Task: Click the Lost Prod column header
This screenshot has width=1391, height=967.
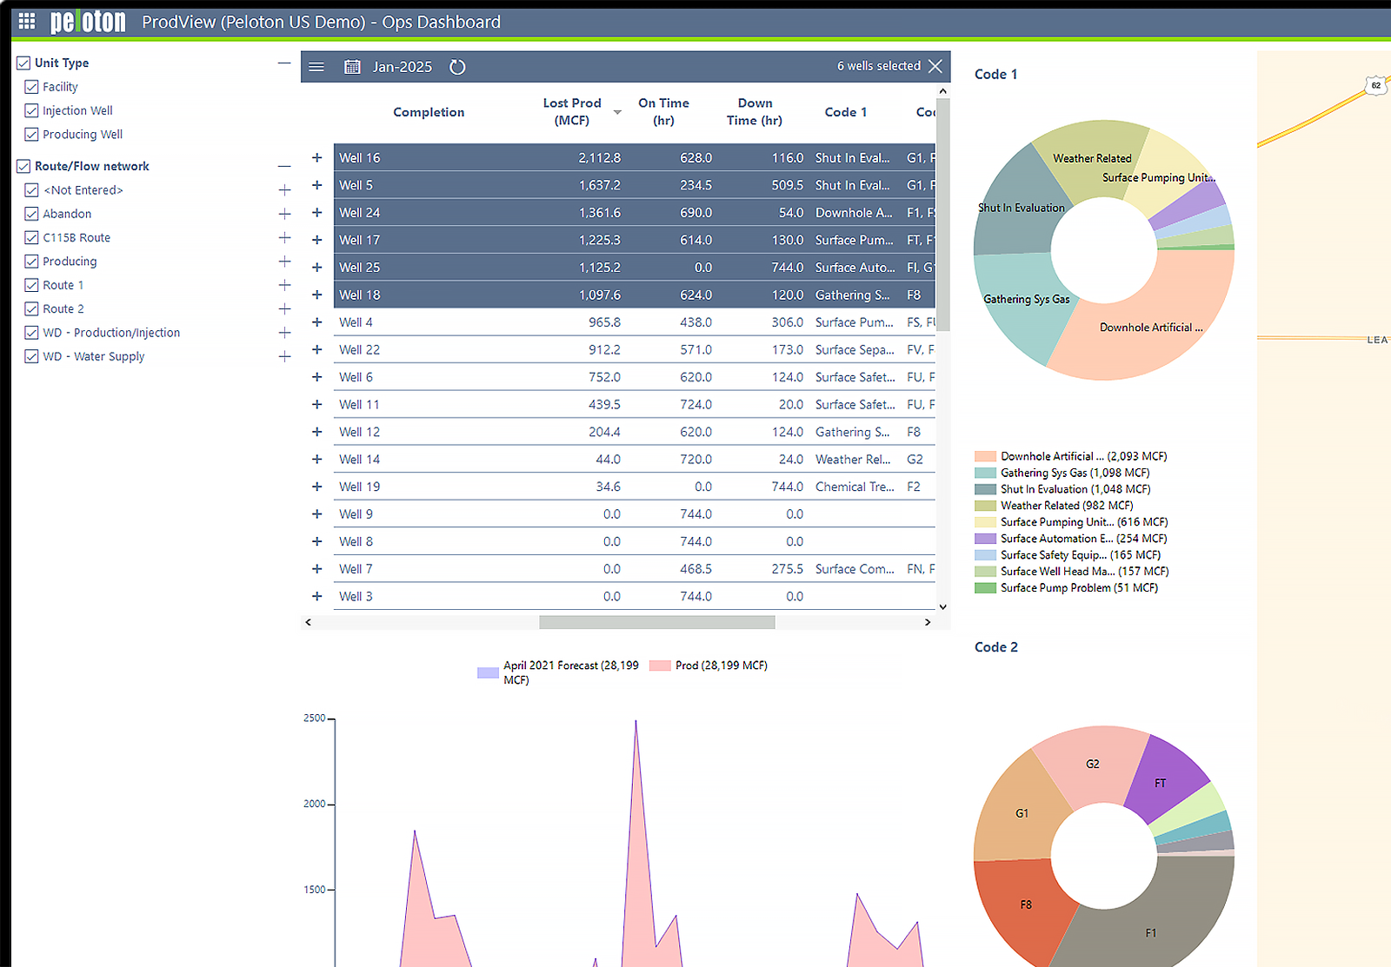Action: [x=571, y=111]
